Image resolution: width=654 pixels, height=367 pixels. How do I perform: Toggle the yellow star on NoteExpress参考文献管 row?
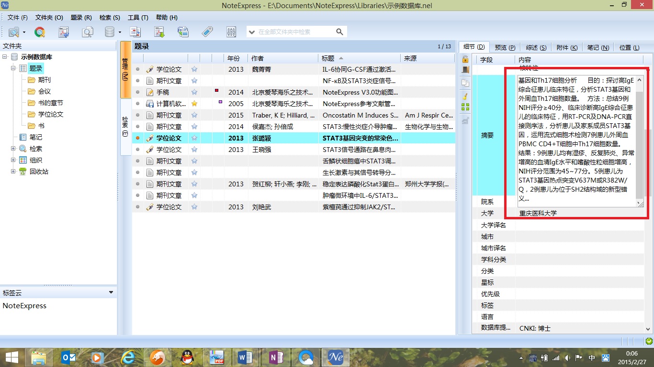194,104
